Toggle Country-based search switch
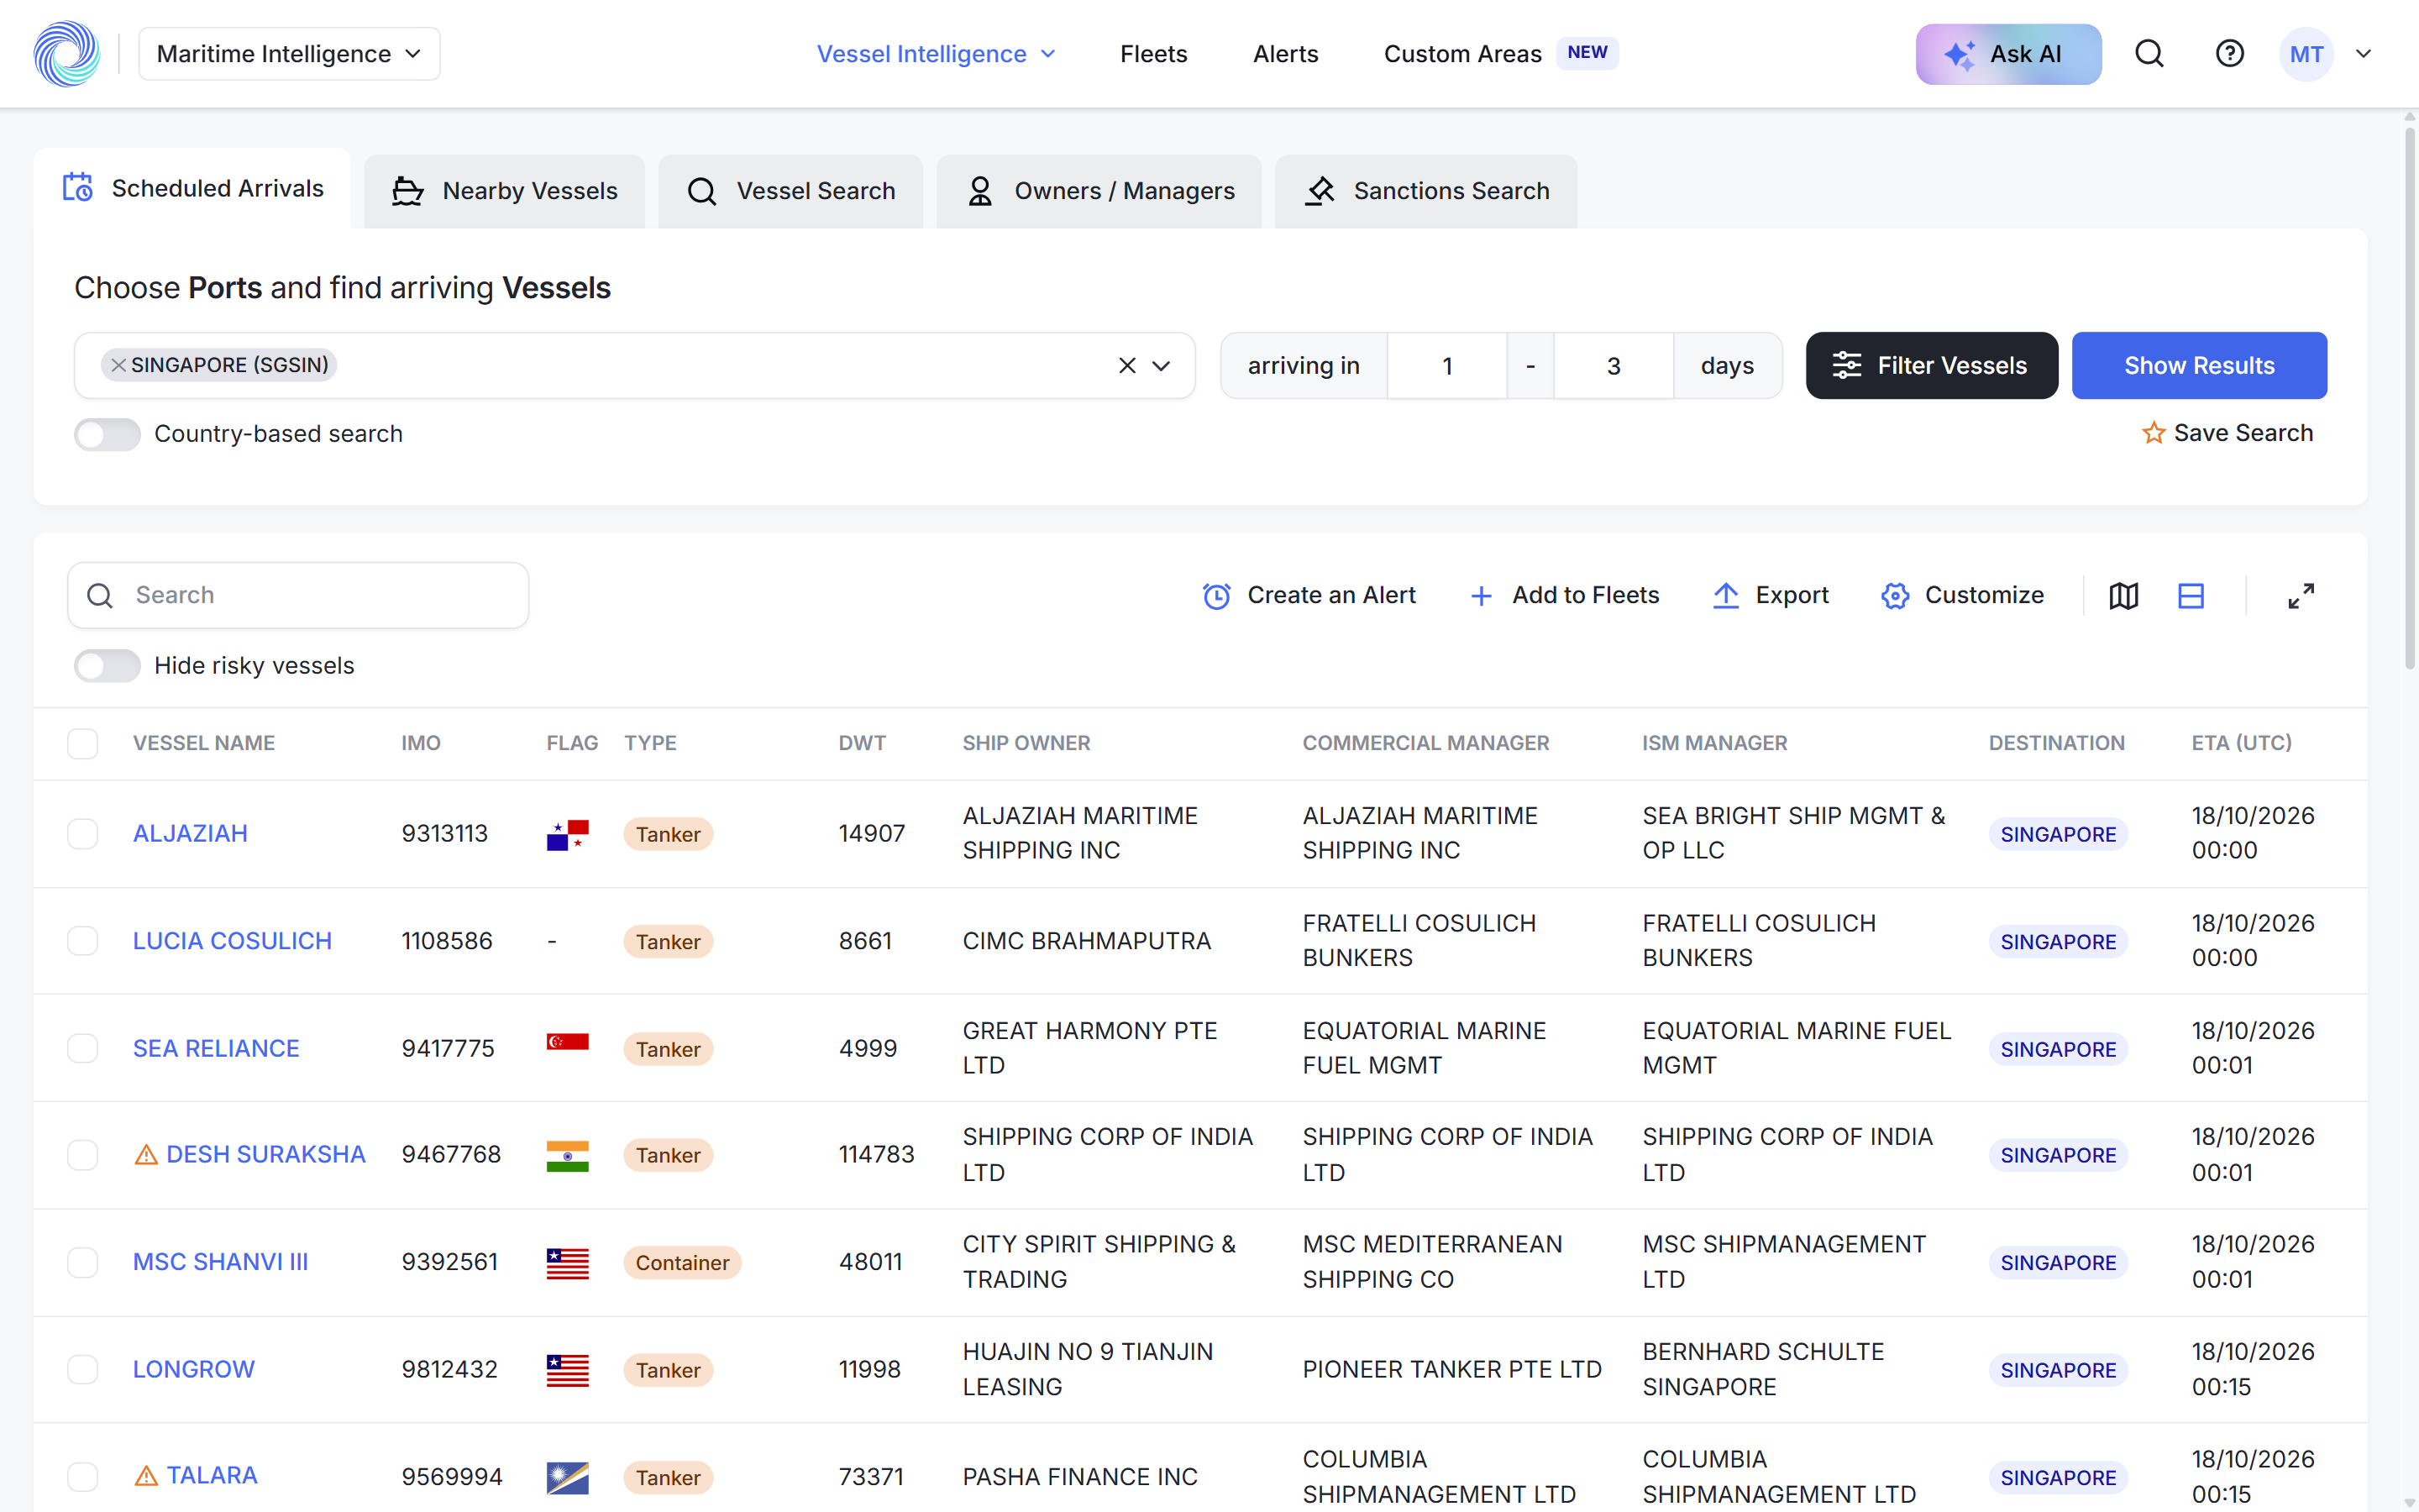This screenshot has width=2419, height=1512. tap(107, 434)
